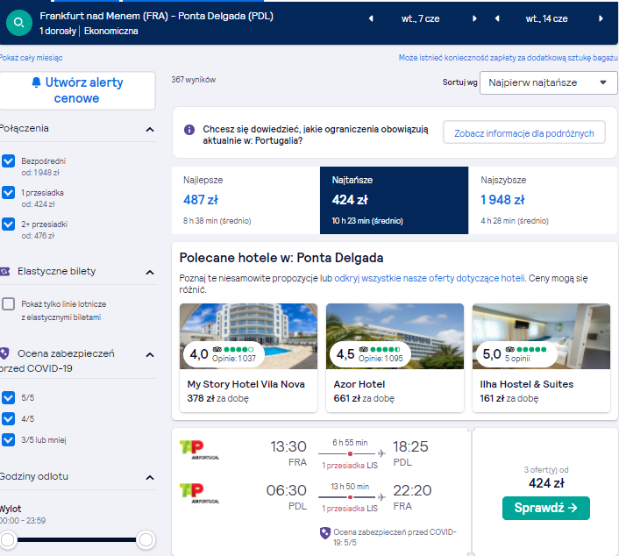This screenshot has width=619, height=556.
Task: Go to next return date arrow
Action: [x=601, y=18]
